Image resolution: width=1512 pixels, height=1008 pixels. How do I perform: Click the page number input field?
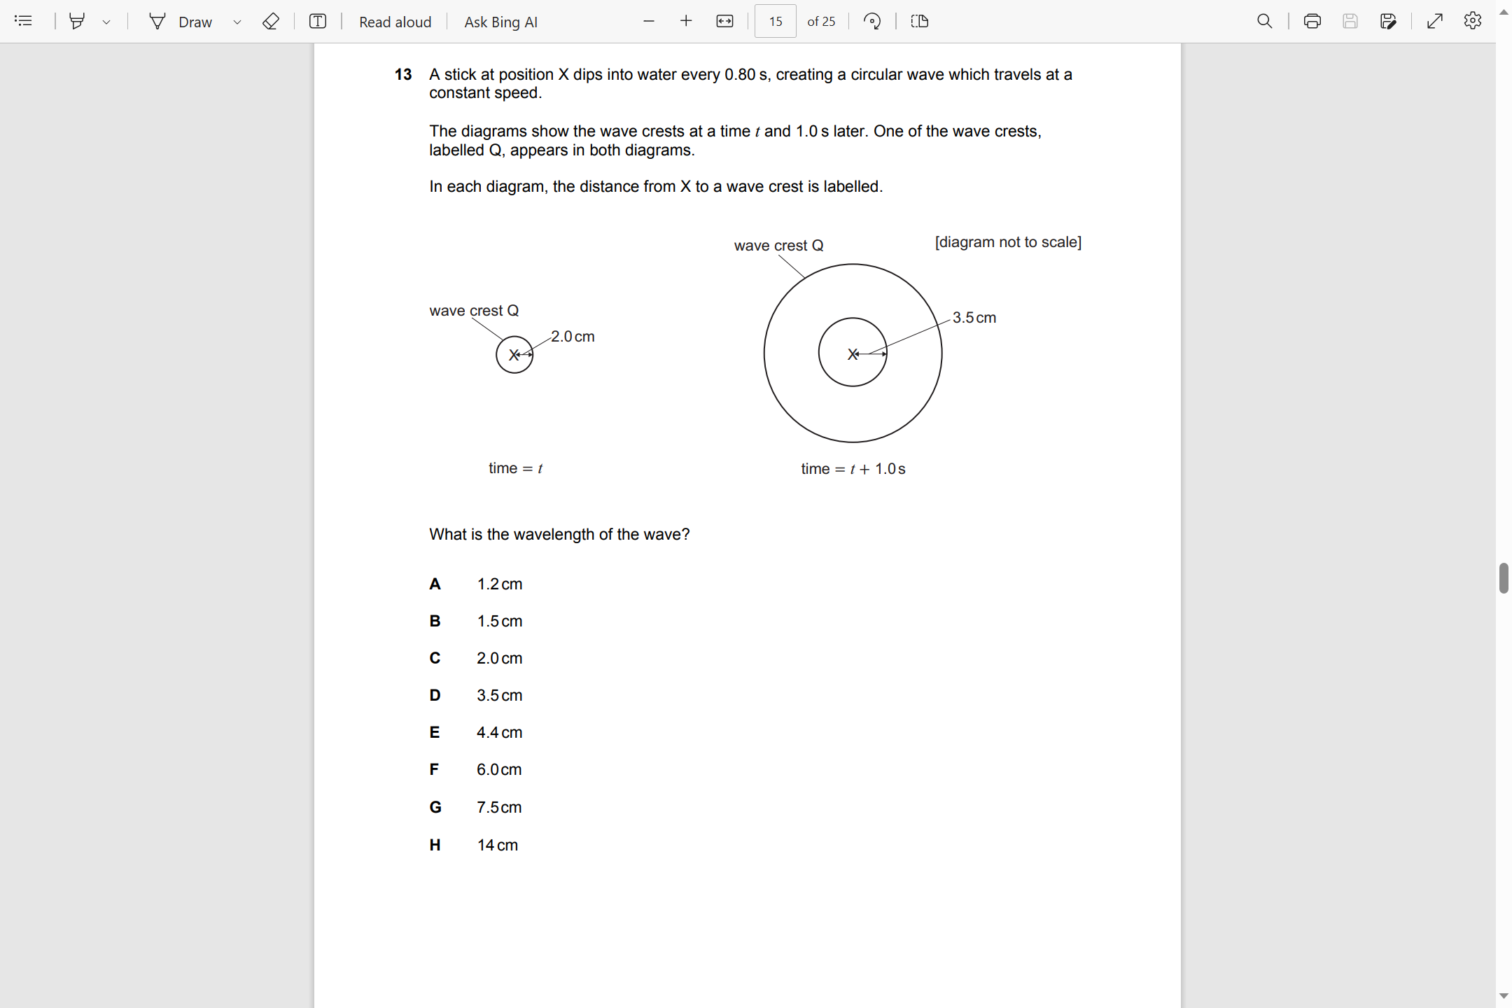775,21
